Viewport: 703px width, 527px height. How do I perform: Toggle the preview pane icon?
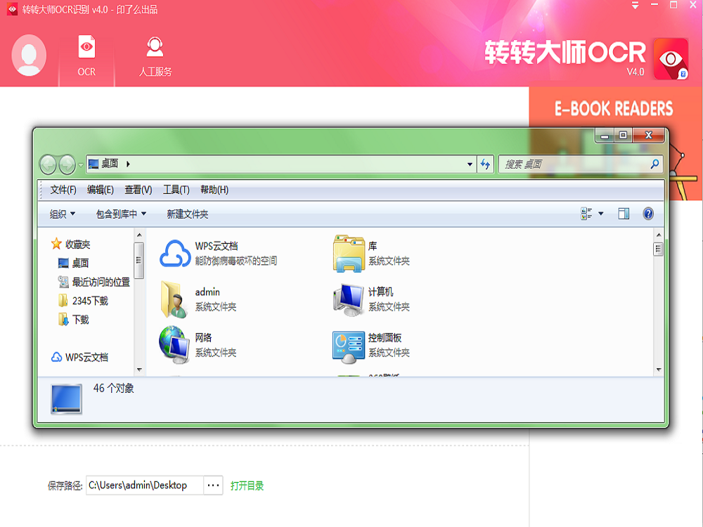tap(624, 214)
